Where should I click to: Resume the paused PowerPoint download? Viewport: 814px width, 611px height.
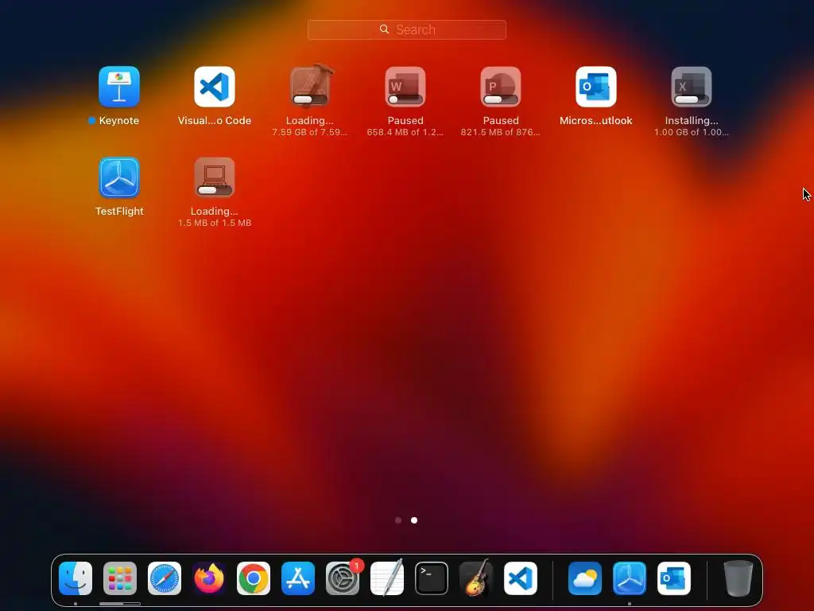coord(501,87)
